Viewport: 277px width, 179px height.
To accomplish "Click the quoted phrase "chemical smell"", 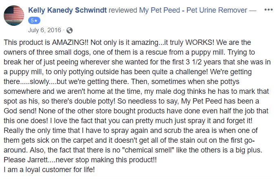I will tap(148, 150).
